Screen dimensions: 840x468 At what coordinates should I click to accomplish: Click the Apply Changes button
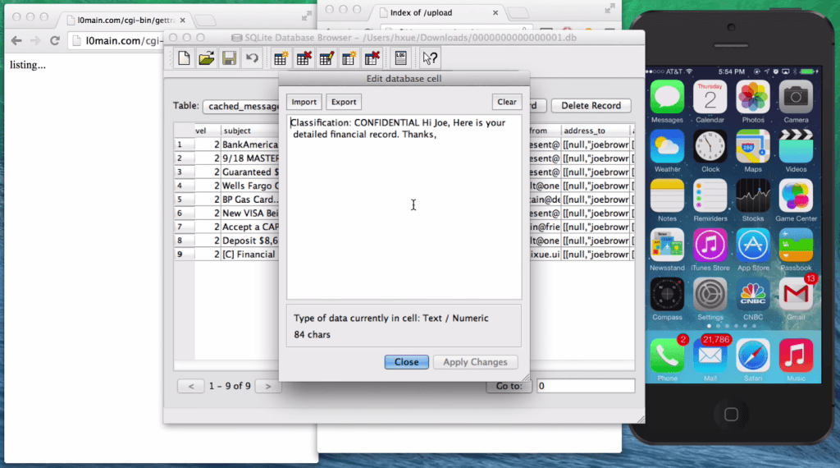click(x=475, y=362)
